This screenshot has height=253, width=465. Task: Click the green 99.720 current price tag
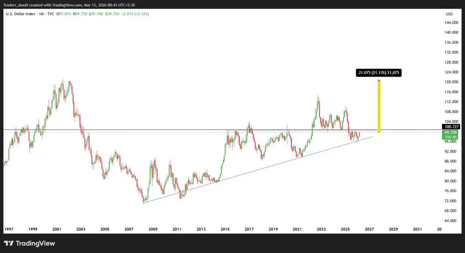[x=451, y=132]
